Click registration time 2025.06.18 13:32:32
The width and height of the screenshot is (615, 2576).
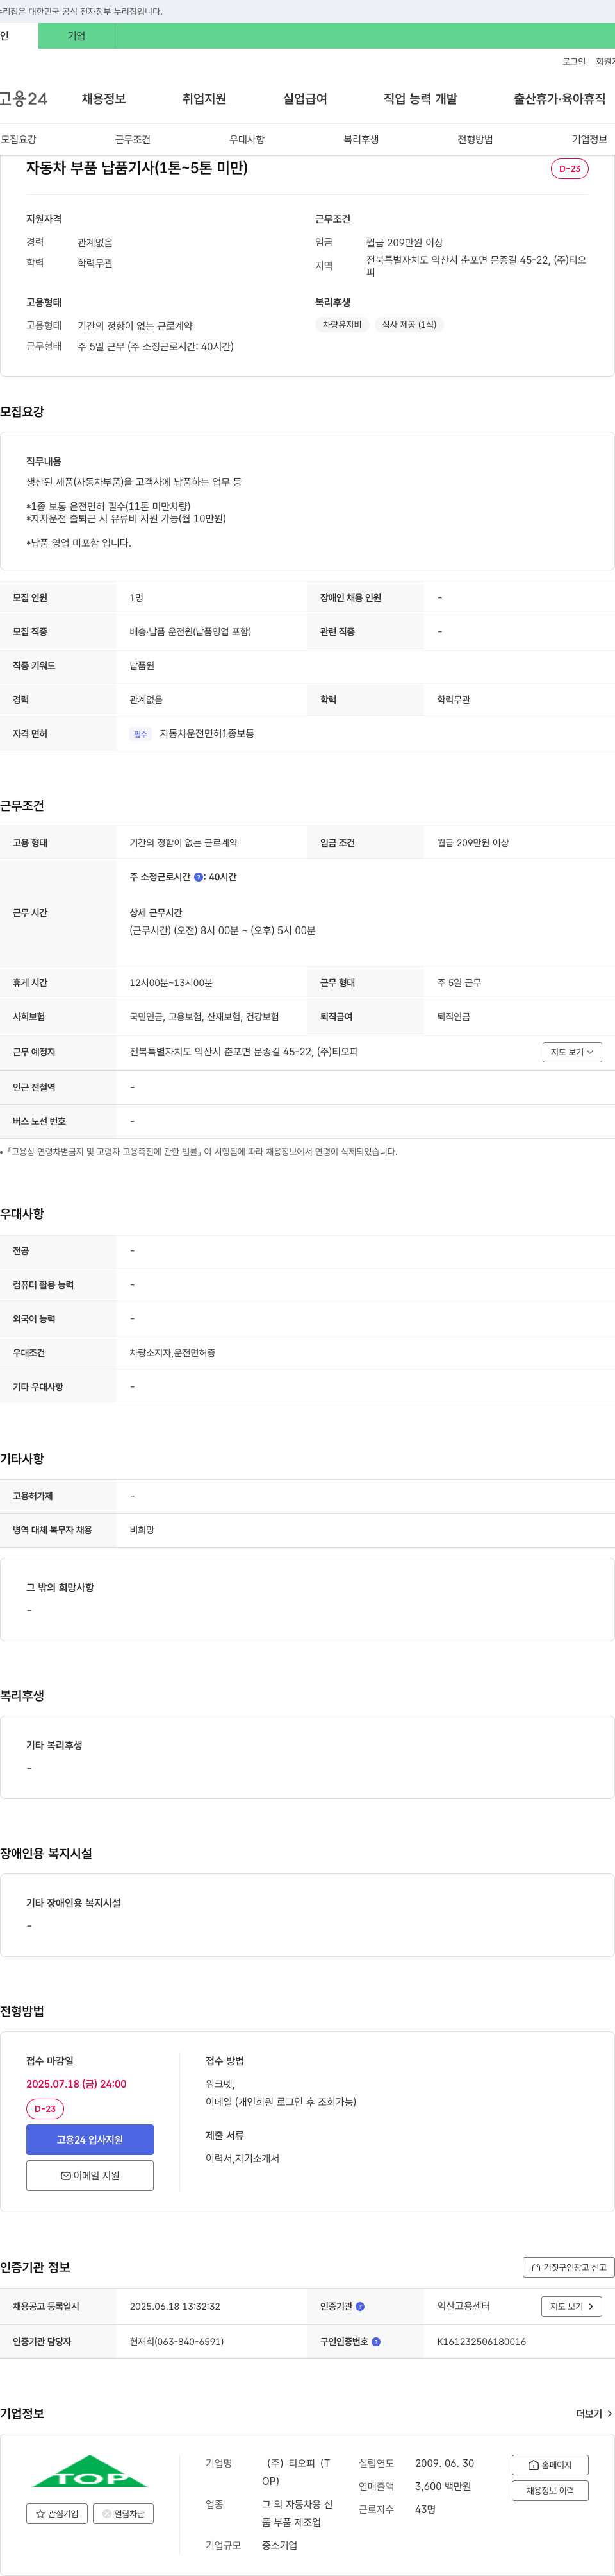tap(175, 2306)
